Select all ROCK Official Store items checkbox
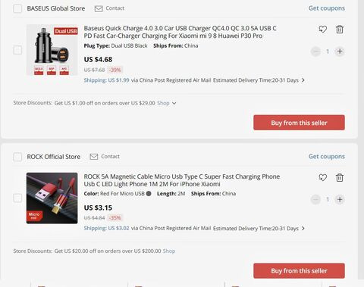Screen dimensions: 364x287 pyautogui.click(x=17, y=157)
